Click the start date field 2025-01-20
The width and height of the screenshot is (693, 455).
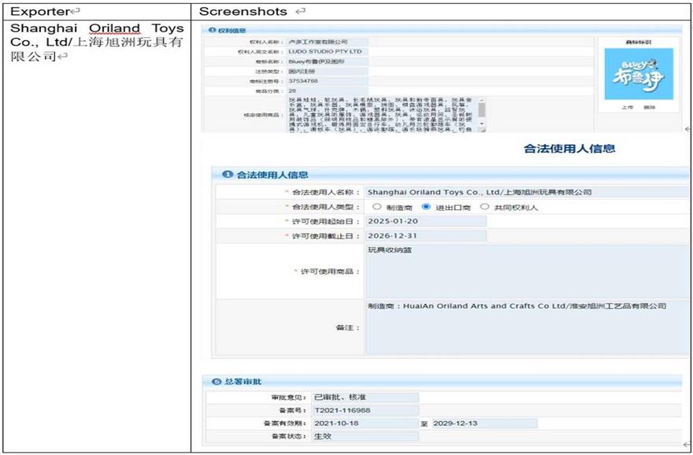425,221
